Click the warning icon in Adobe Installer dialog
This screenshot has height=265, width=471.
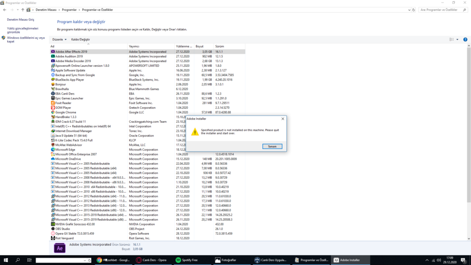pos(195,131)
